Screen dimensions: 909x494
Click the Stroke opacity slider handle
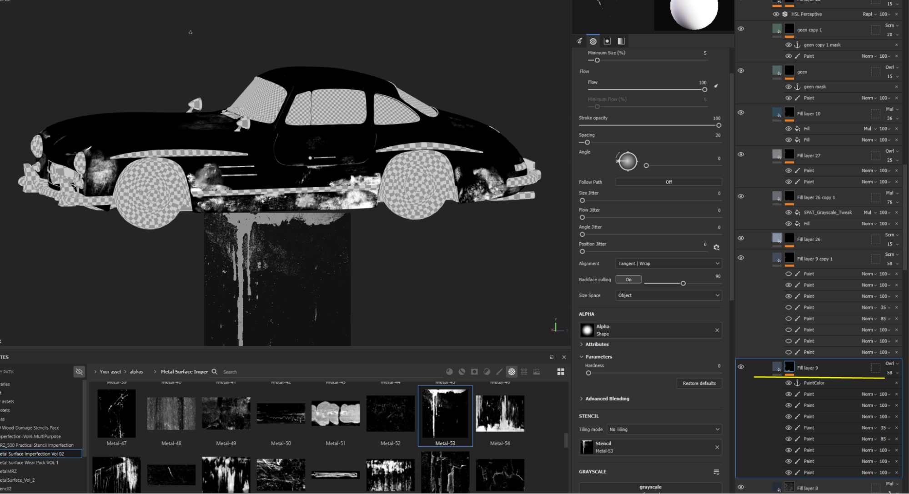tap(718, 125)
